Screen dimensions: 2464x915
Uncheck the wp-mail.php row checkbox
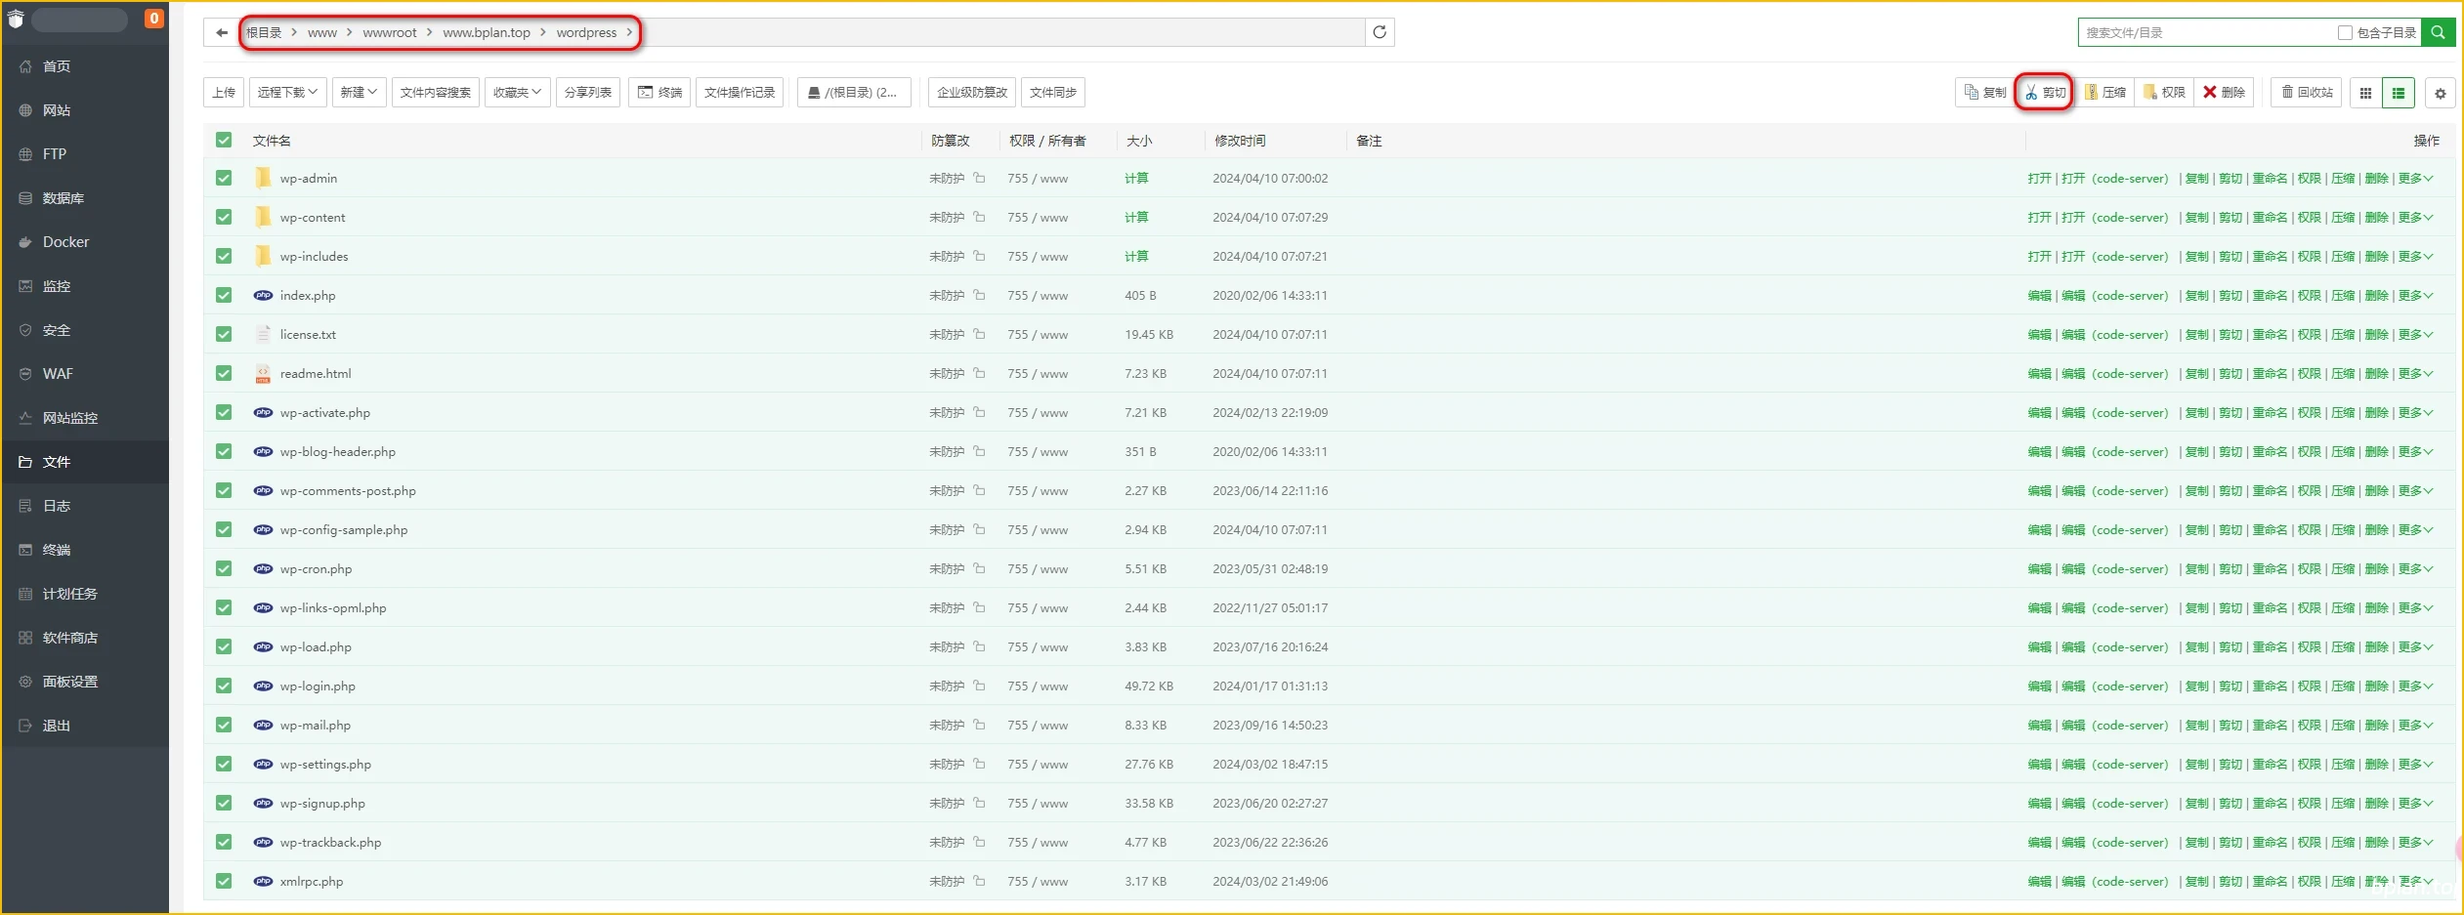click(224, 725)
